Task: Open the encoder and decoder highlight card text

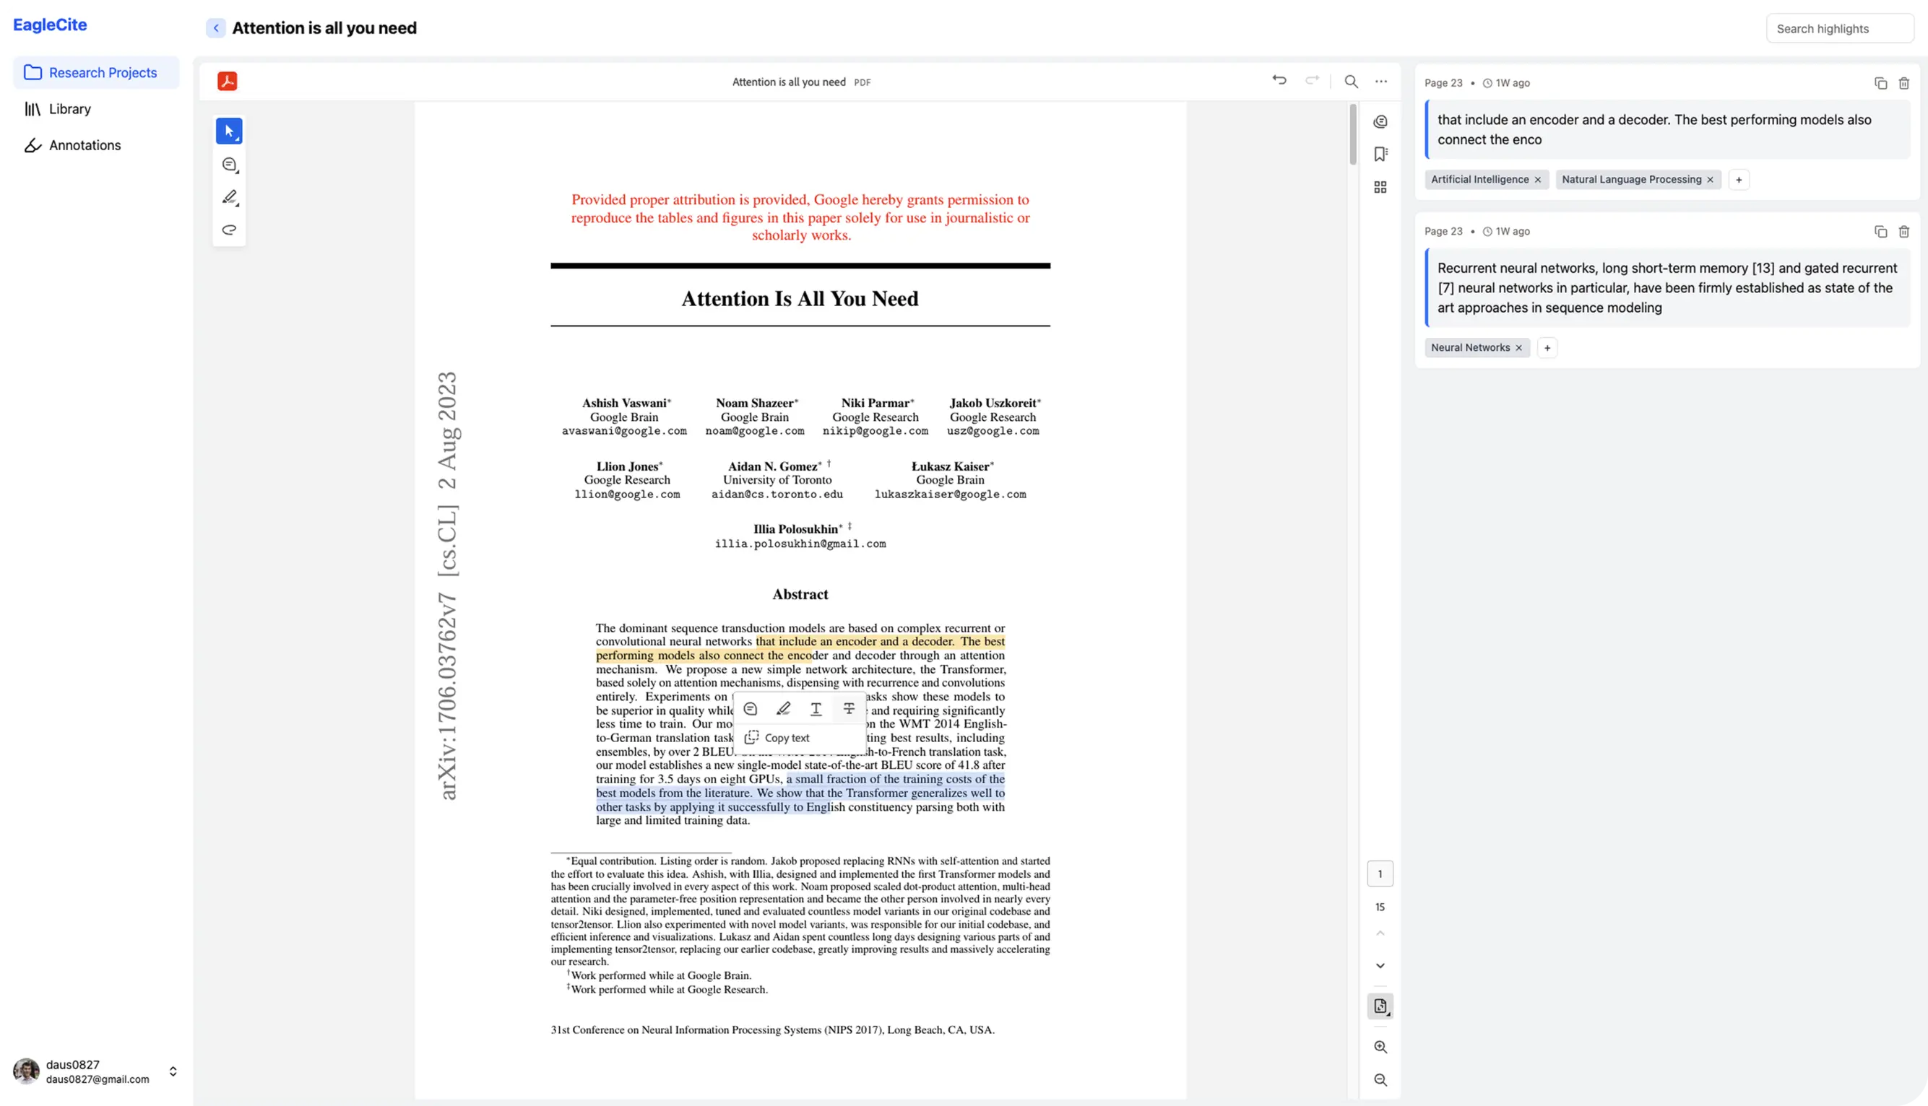Action: [1667, 130]
